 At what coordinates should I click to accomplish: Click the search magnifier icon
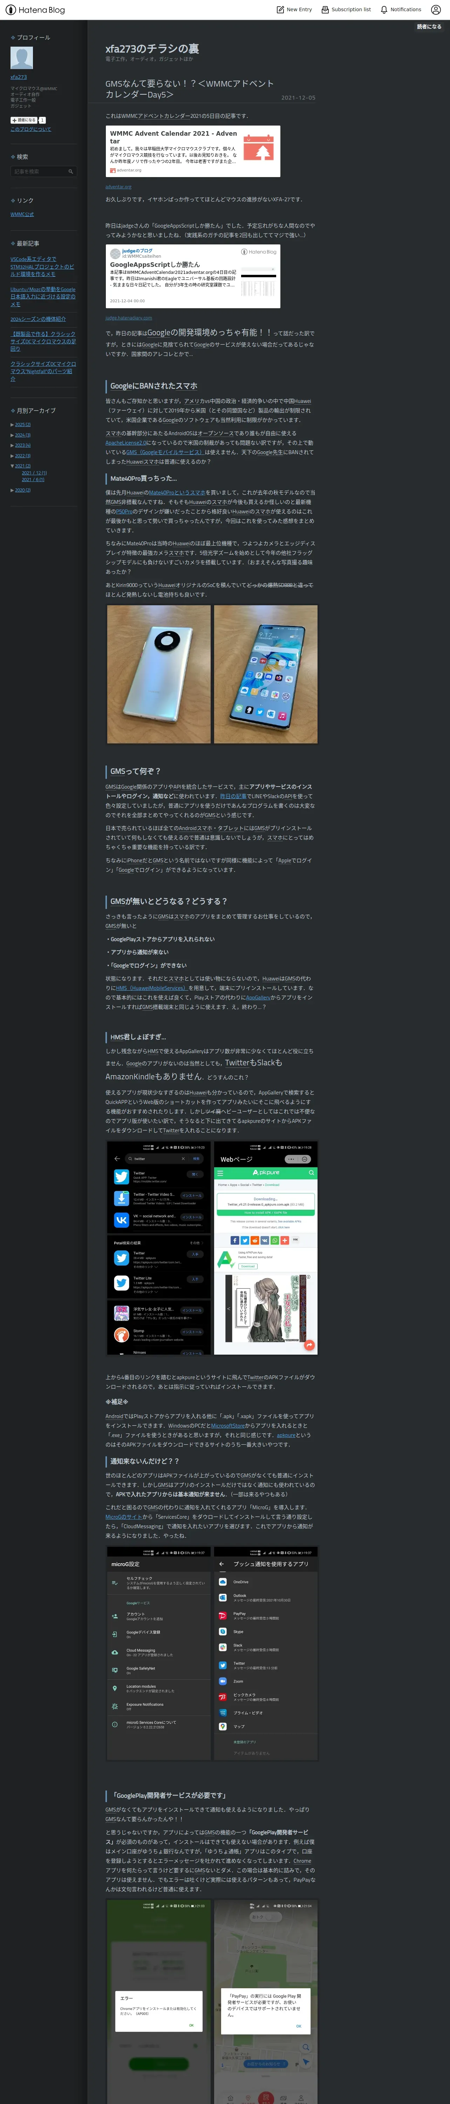[x=71, y=171]
